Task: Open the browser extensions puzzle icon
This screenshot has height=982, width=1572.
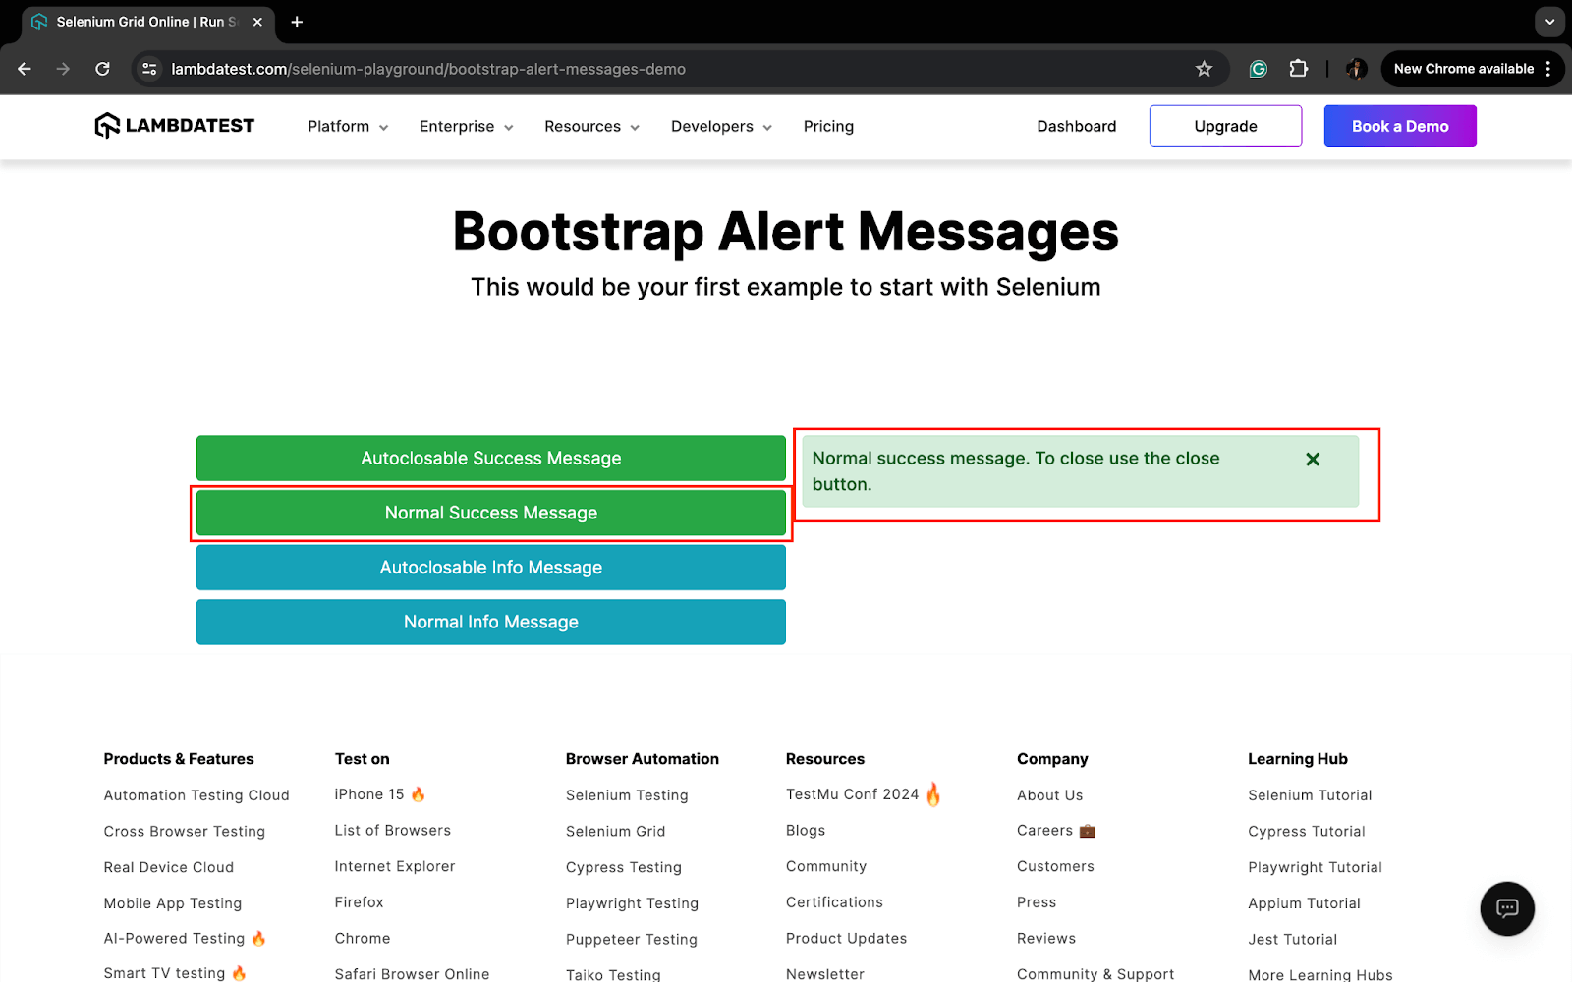Action: [x=1298, y=69]
